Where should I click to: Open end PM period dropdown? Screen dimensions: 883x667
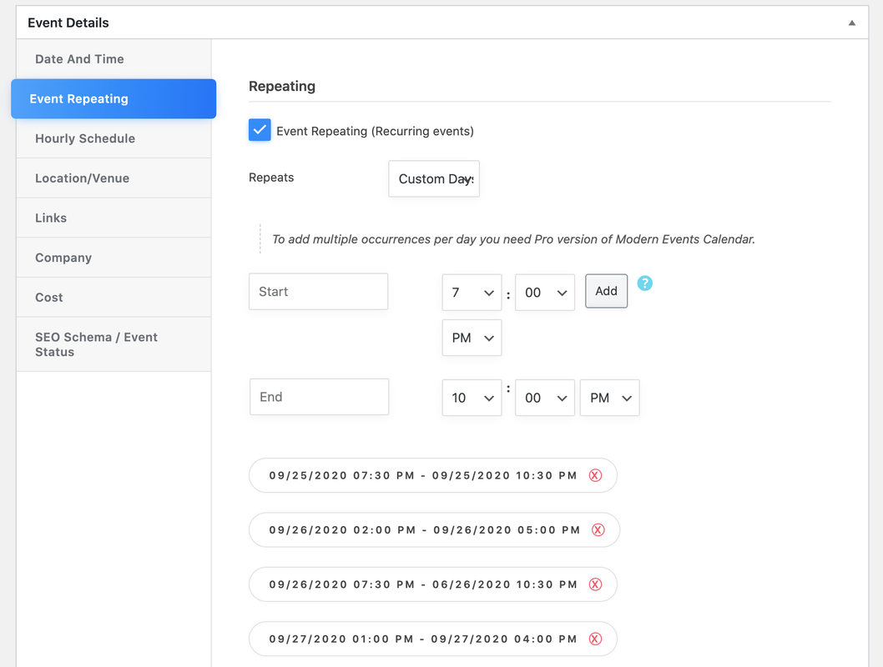coord(610,398)
